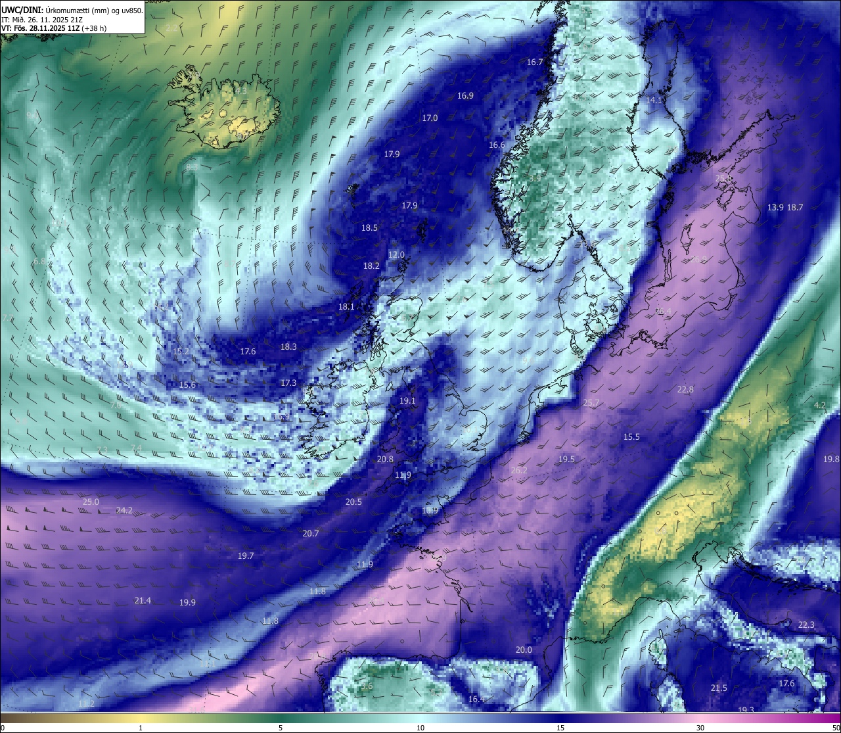Click the 30 tick on the color scale
This screenshot has width=841, height=733.
coord(700,728)
